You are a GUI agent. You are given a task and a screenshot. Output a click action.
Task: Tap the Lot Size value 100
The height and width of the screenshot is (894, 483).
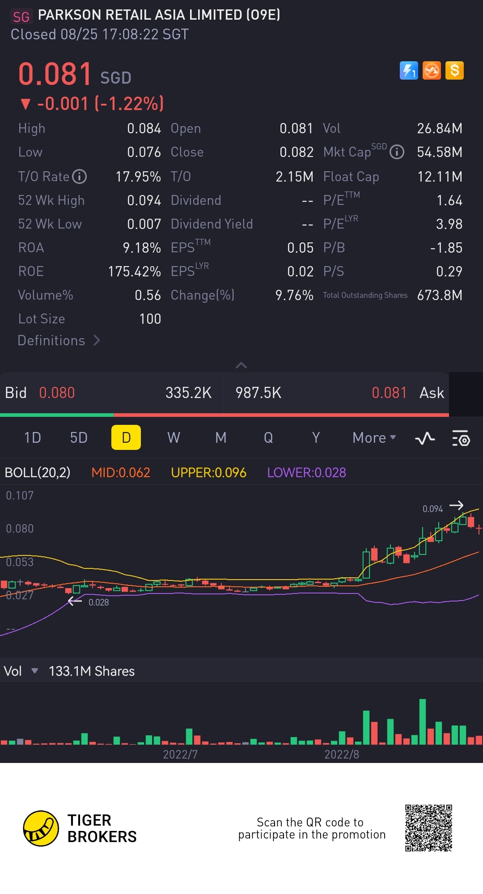(150, 319)
